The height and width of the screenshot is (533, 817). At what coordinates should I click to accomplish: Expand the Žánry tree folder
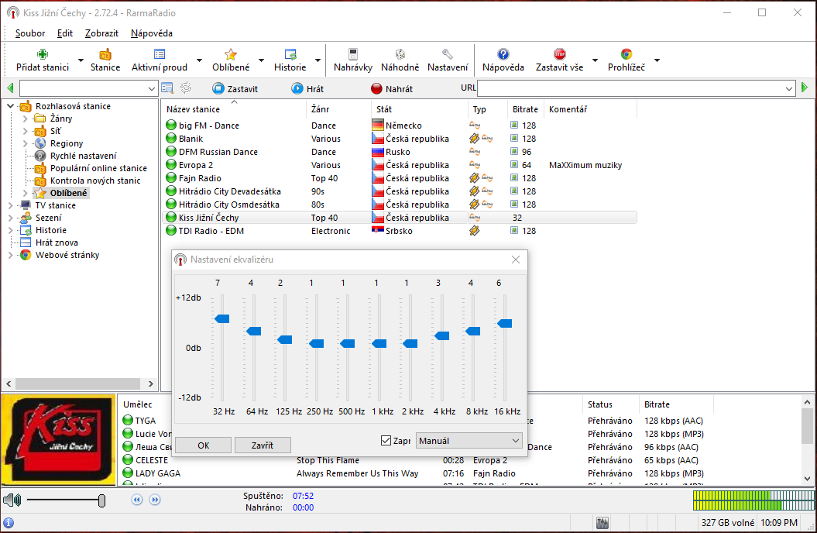pos(25,119)
